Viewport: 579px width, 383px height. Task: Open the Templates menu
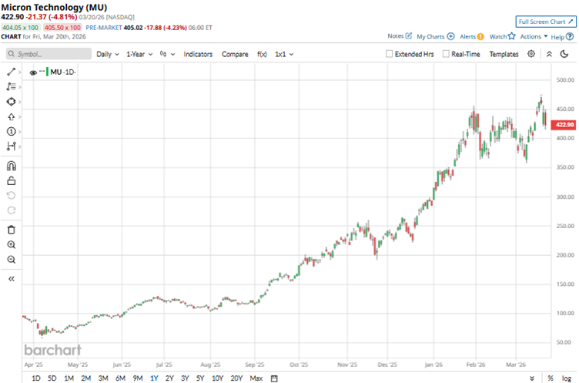[504, 54]
